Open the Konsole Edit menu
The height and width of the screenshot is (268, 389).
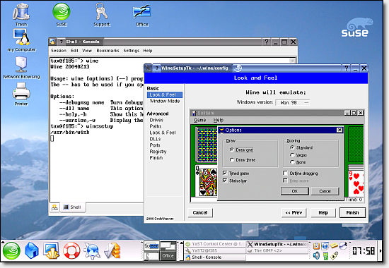pyautogui.click(x=74, y=51)
